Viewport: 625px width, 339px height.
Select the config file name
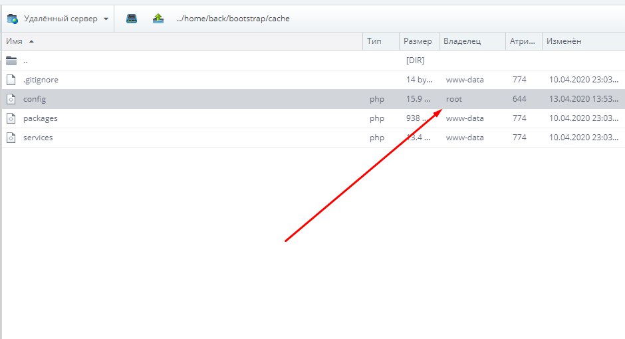pyautogui.click(x=35, y=99)
